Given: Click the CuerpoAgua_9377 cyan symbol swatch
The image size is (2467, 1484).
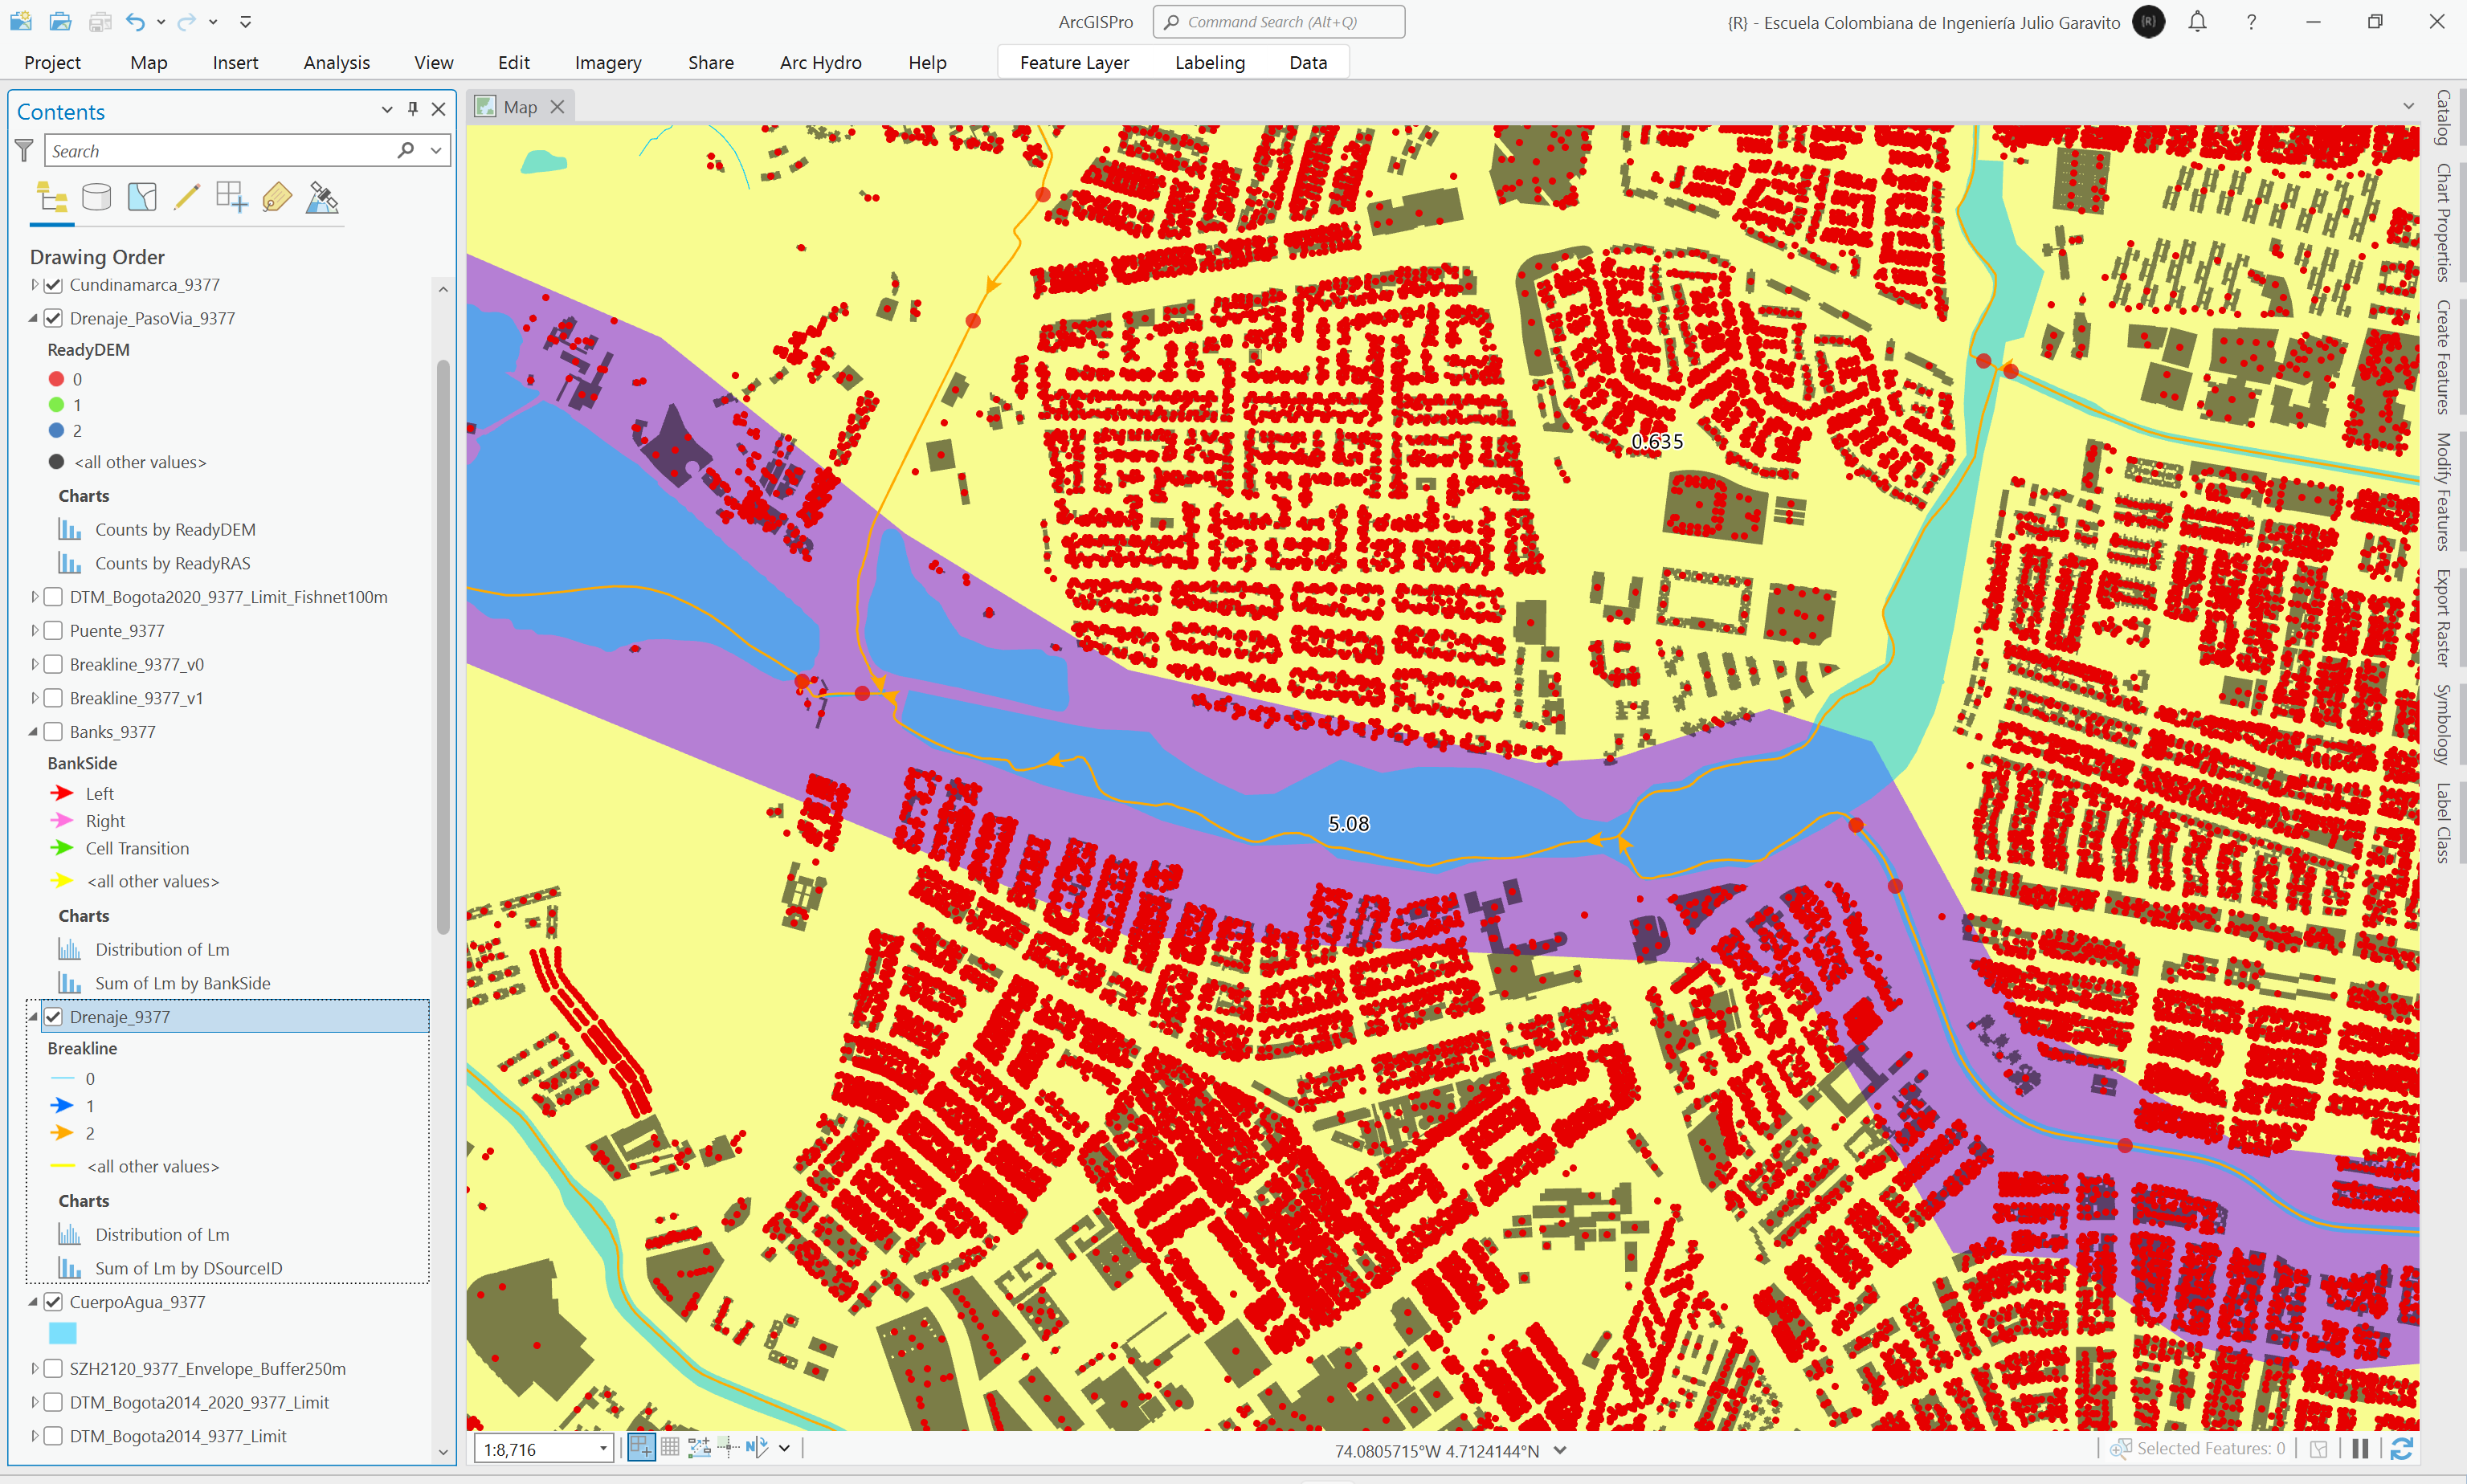Looking at the screenshot, I should click(x=62, y=1333).
